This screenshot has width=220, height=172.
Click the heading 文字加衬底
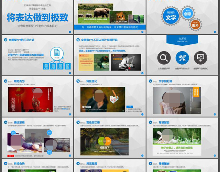pos(165,81)
